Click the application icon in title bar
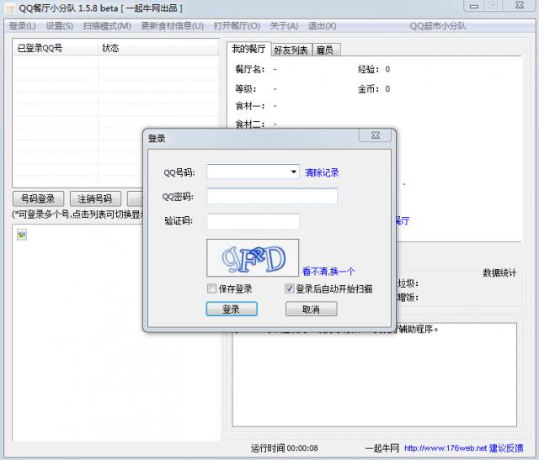This screenshot has width=539, height=460. point(9,8)
